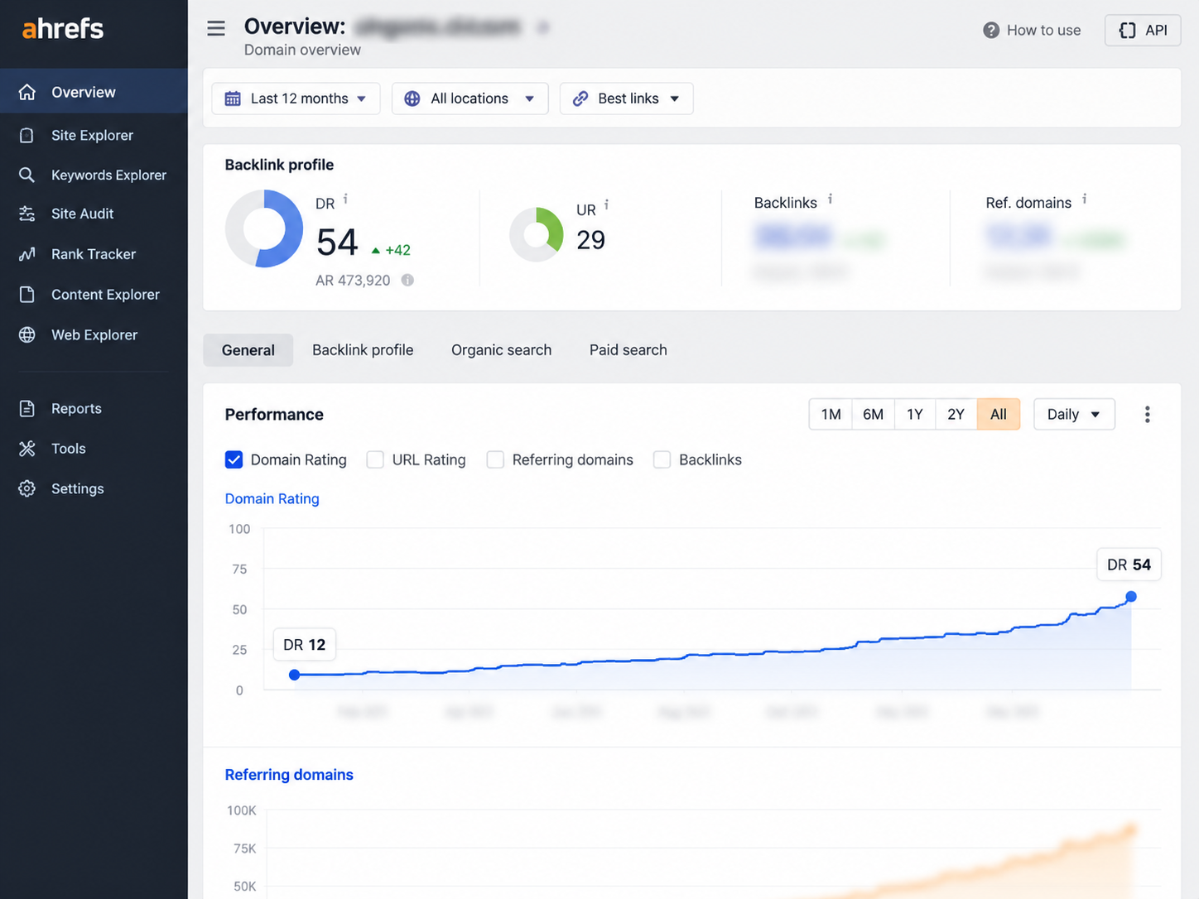Select the All time range
This screenshot has height=899, width=1199.
999,415
